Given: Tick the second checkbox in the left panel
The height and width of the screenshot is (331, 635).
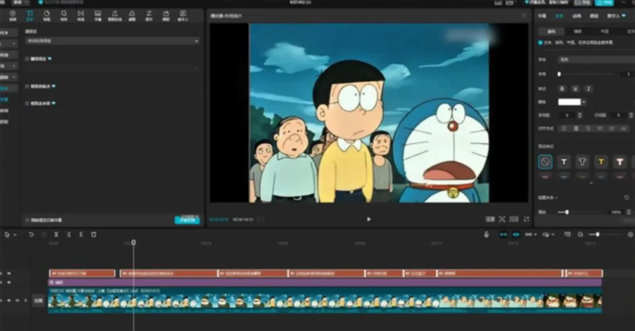Looking at the screenshot, I should (x=28, y=86).
